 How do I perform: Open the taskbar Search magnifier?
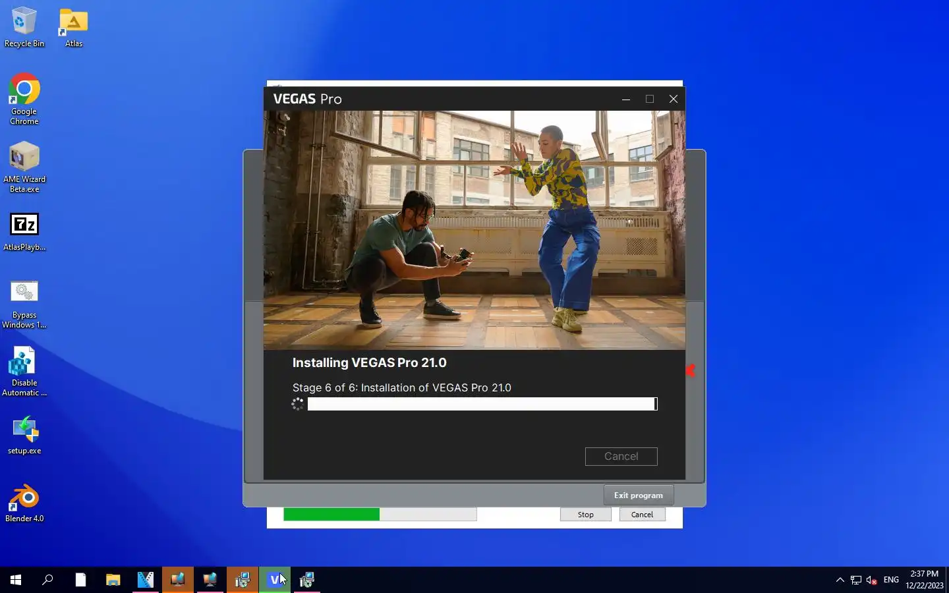point(47,580)
